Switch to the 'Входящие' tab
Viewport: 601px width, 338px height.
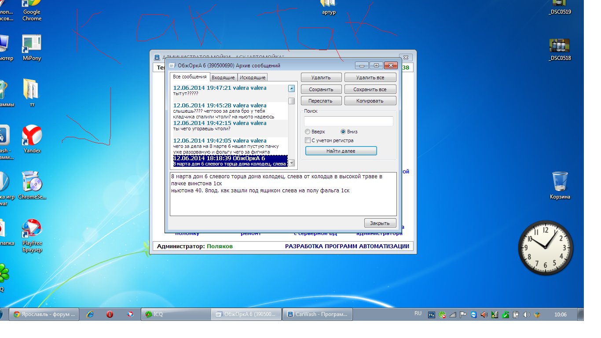tap(223, 77)
